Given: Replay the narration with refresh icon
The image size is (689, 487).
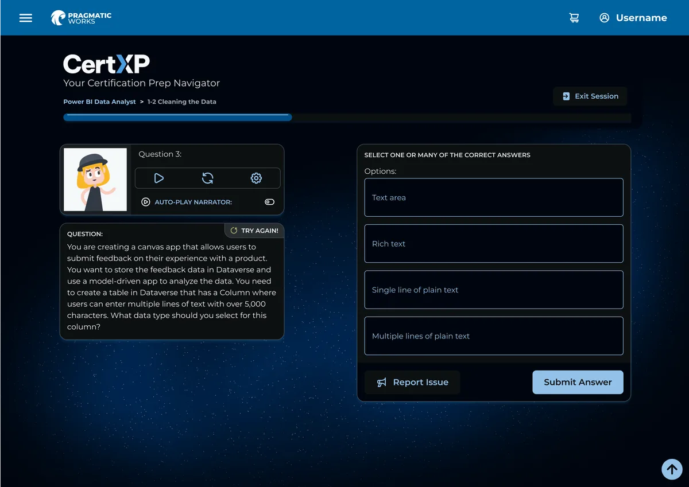Looking at the screenshot, I should coord(208,178).
